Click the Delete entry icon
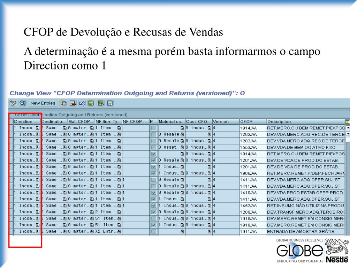The height and width of the screenshot is (268, 357). (x=73, y=103)
